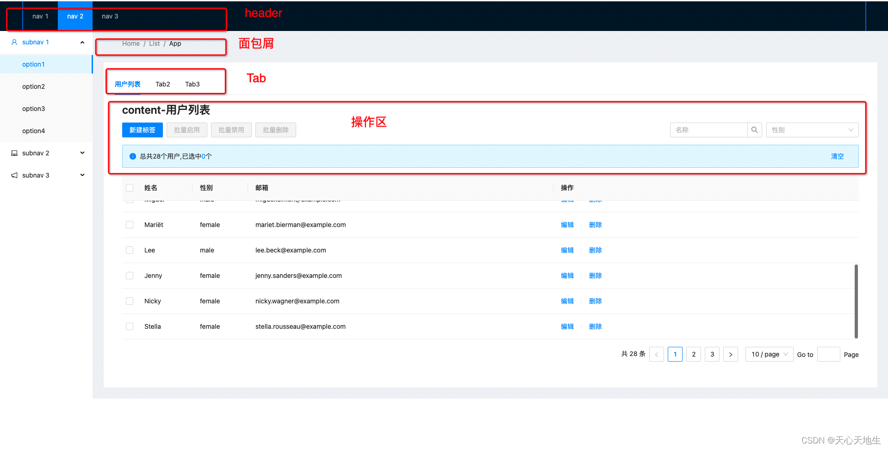Image resolution: width=888 pixels, height=449 pixels.
Task: Click the blue info icon in the alert bar
Action: [x=133, y=156]
